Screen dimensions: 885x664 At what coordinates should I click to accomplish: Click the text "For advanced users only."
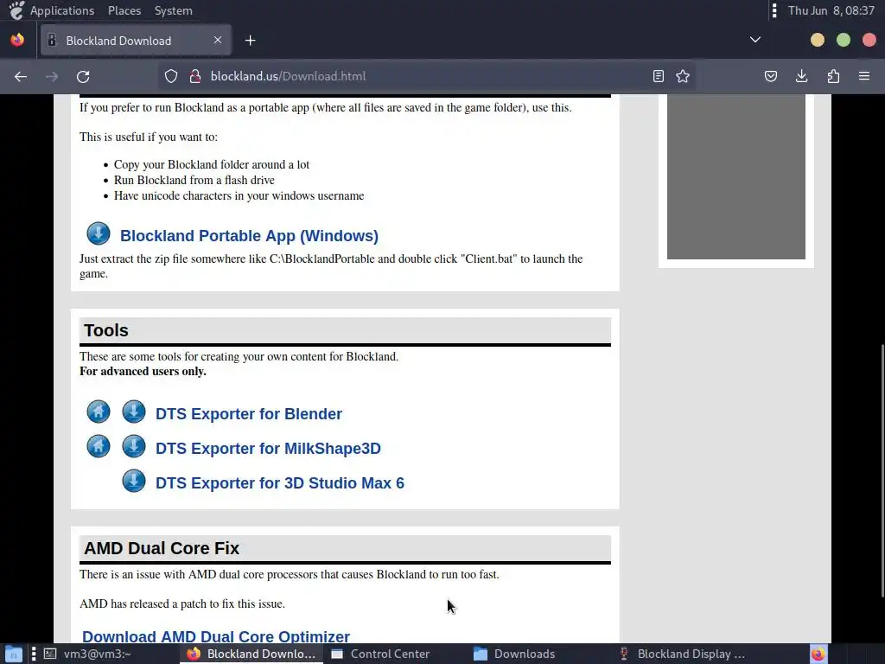coord(143,372)
